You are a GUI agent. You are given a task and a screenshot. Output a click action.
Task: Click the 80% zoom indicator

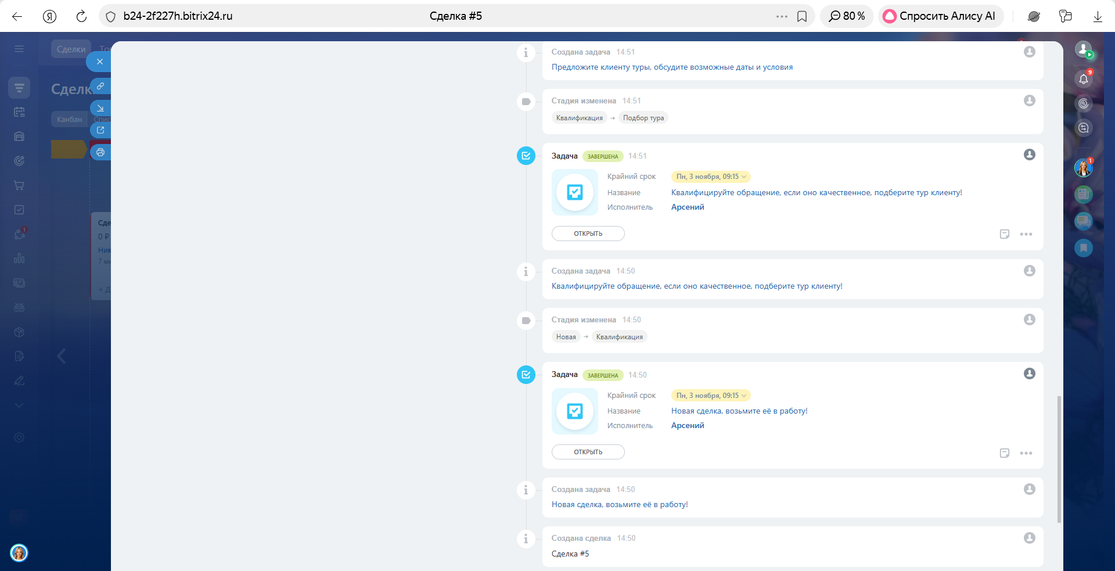pyautogui.click(x=847, y=16)
